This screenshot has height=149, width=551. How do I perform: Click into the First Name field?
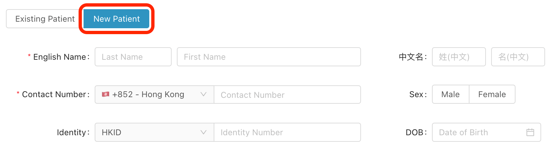tap(269, 57)
